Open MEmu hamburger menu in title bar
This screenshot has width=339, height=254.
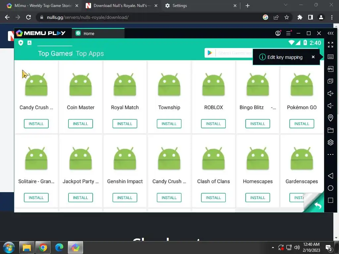coord(288,33)
